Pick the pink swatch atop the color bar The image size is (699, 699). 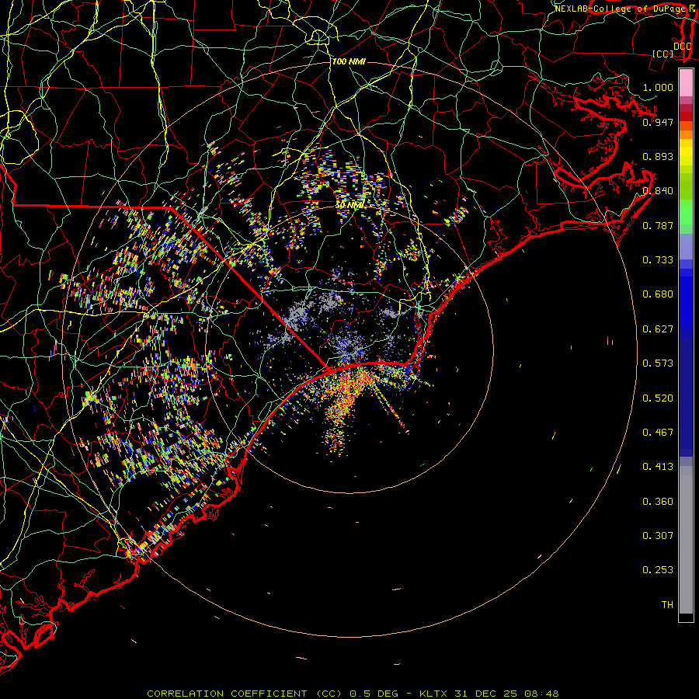coord(686,82)
